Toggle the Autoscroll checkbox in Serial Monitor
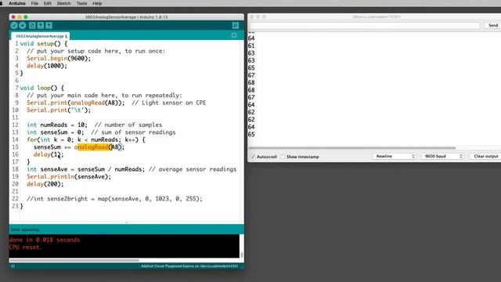Image resolution: width=501 pixels, height=282 pixels. pos(254,157)
